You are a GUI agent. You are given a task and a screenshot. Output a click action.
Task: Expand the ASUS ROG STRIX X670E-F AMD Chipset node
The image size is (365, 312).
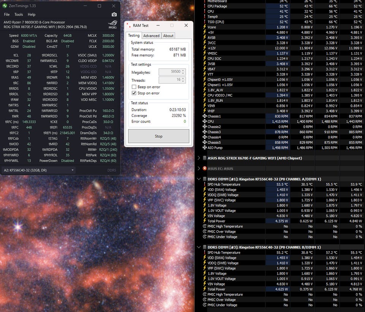coord(198,158)
